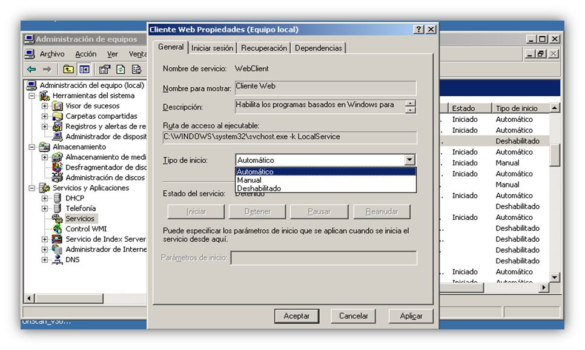Screen dimensions: 585x350
Task: Click the Administrador de dispositivos icon
Action: pos(58,137)
